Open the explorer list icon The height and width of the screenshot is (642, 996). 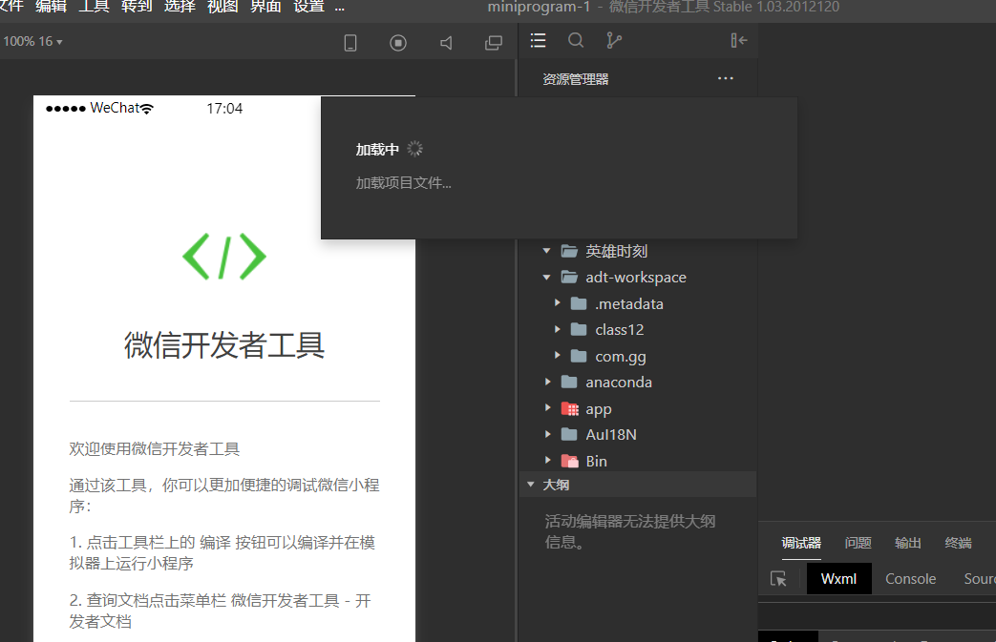pos(538,41)
